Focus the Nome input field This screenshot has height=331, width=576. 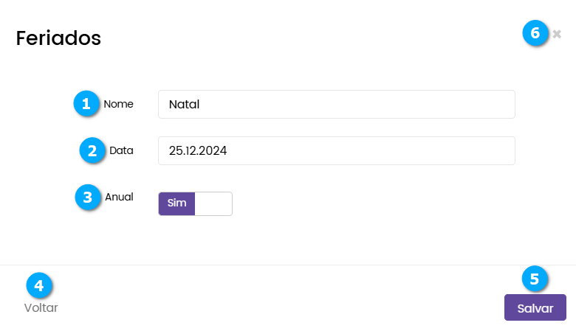pos(336,105)
